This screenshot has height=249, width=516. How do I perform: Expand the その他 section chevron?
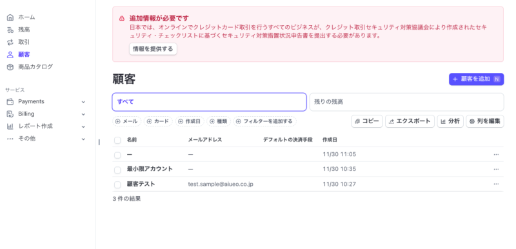click(x=83, y=139)
